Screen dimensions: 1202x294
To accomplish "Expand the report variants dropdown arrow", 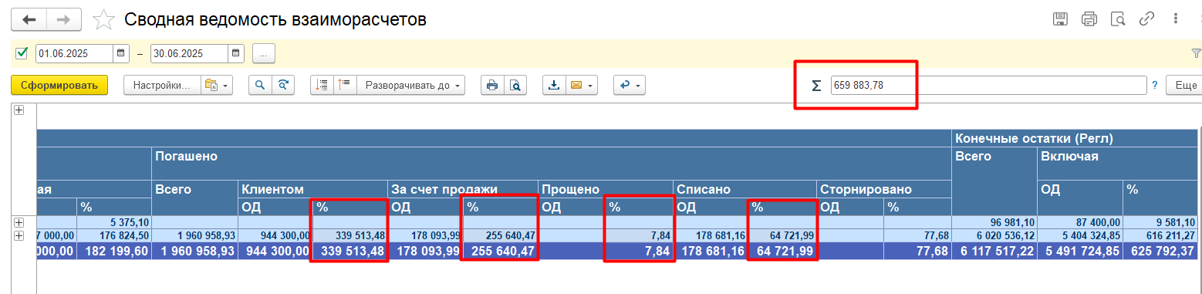I will coord(217,85).
